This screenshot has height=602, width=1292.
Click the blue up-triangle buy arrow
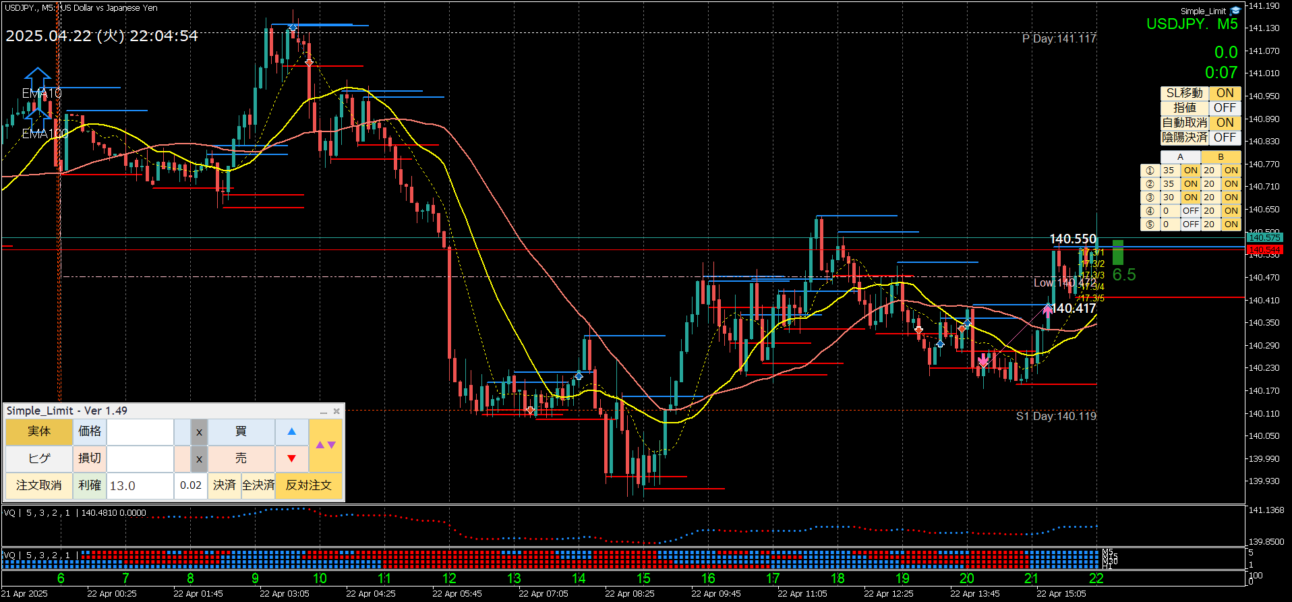291,431
